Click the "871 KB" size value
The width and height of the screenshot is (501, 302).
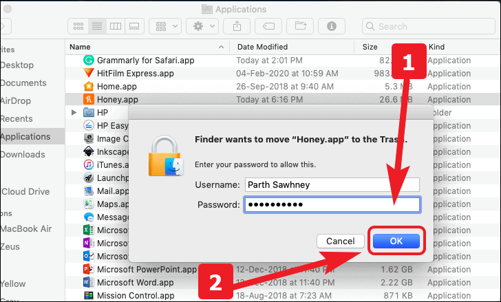click(398, 296)
